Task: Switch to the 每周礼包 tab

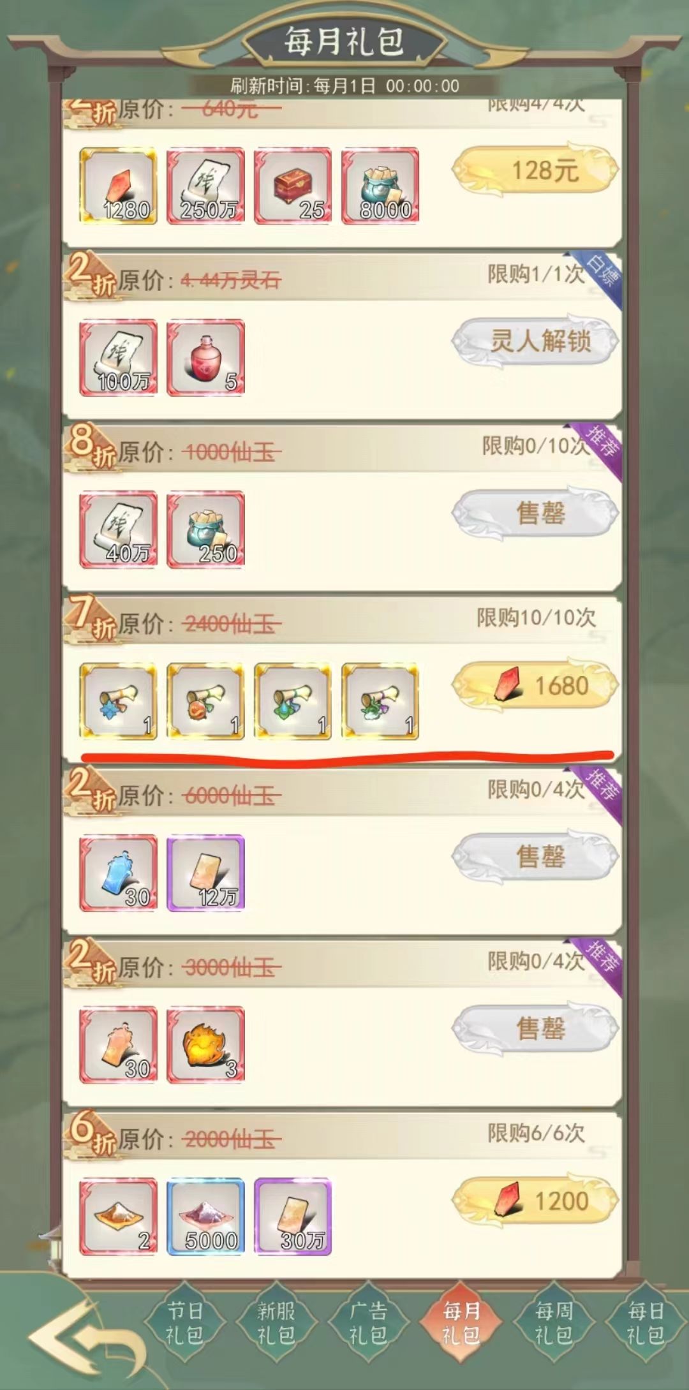Action: 554,1323
